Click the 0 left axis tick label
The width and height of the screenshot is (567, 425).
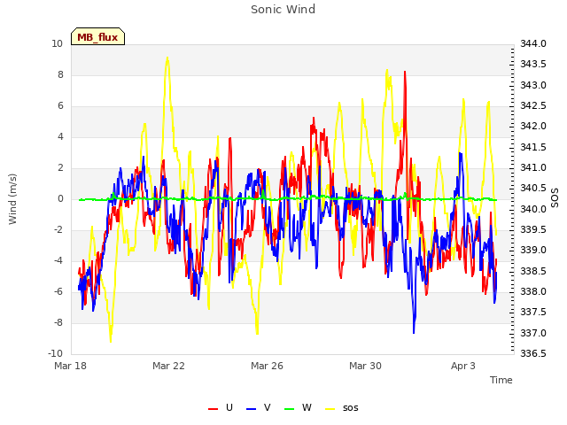pyautogui.click(x=60, y=198)
